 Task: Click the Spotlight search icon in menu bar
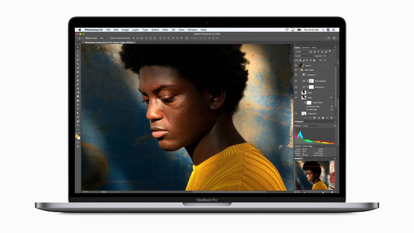(x=323, y=30)
